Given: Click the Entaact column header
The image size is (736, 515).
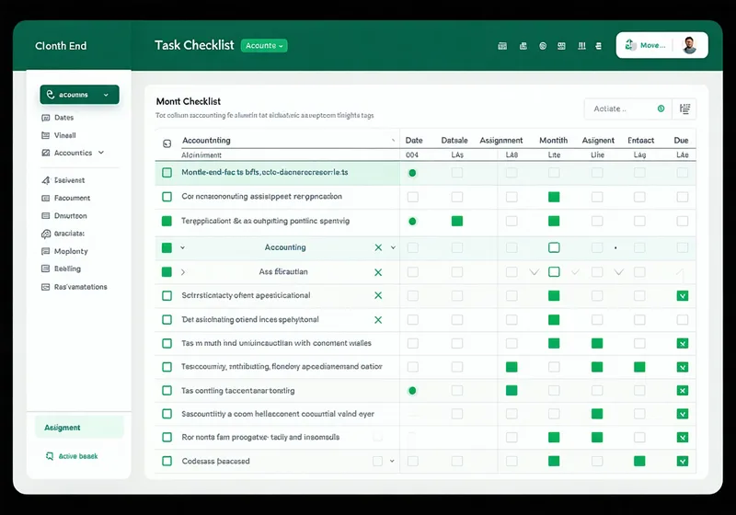Looking at the screenshot, I should point(640,140).
